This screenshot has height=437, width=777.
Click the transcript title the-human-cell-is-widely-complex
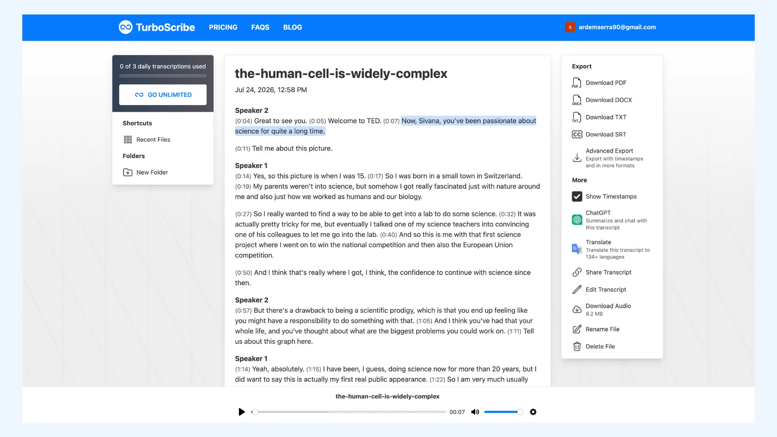(341, 74)
